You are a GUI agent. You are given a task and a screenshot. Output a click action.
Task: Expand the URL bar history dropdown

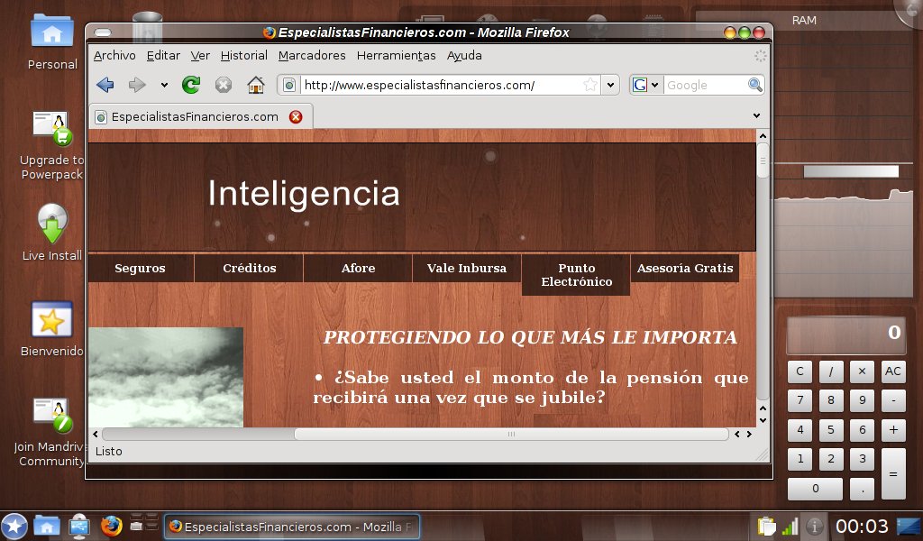610,85
